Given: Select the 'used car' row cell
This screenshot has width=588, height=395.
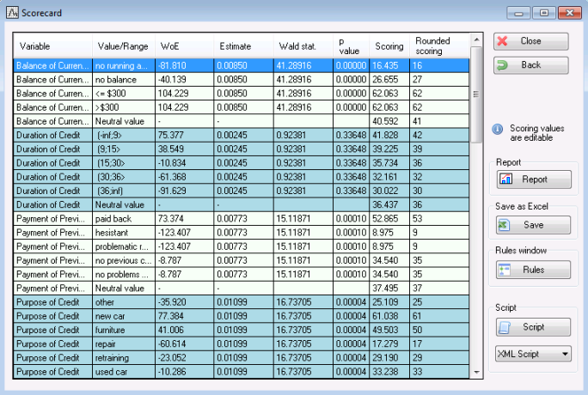Looking at the screenshot, I should point(124,372).
